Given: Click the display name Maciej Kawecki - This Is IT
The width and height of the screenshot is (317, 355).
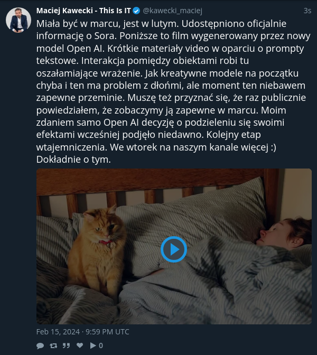Looking at the screenshot, I should [x=83, y=11].
